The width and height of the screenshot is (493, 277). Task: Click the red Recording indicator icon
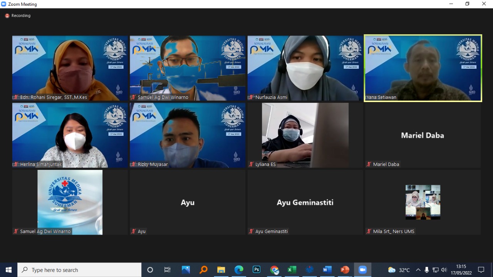pos(7,16)
